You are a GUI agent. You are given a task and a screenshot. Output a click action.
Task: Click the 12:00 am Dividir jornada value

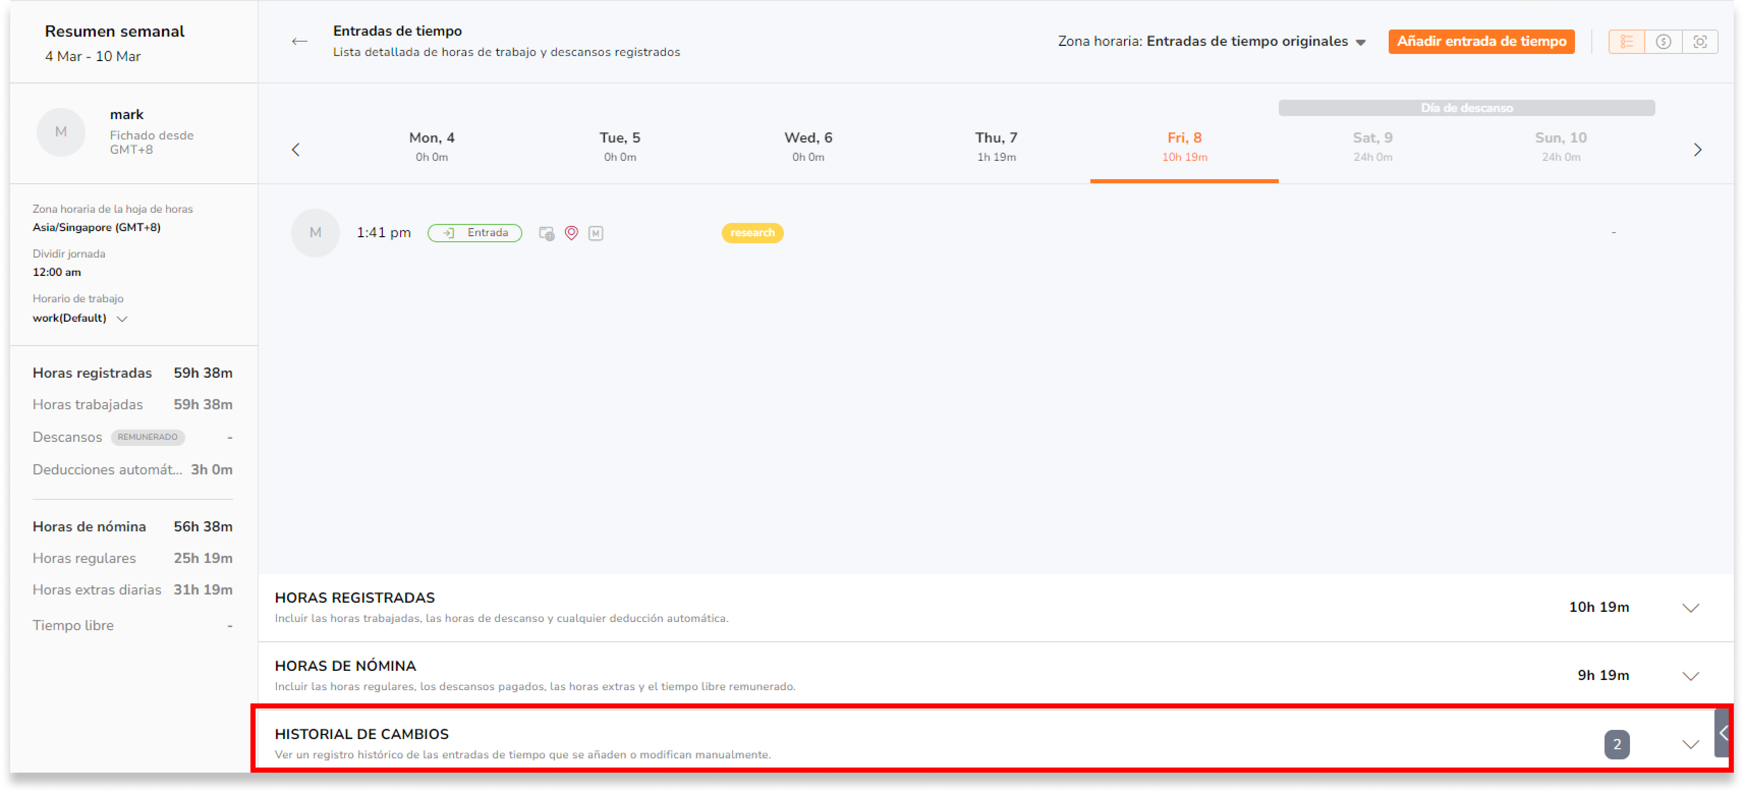57,272
